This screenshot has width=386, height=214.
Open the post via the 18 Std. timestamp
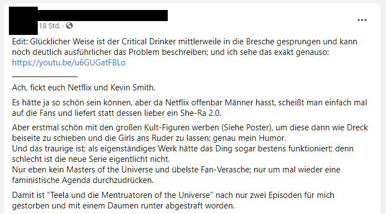tap(49, 26)
